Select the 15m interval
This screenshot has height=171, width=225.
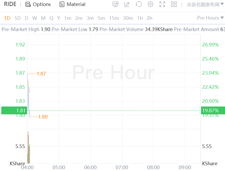point(114,18)
